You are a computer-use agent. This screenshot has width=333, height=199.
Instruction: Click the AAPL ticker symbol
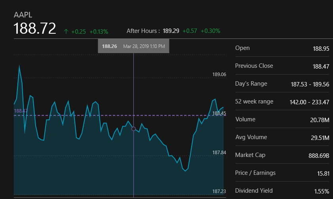tap(23, 15)
